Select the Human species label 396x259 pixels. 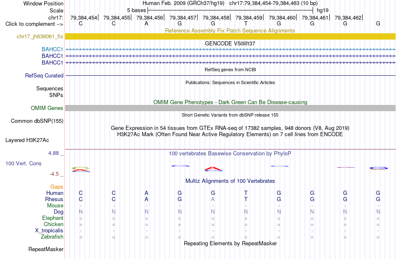coord(55,193)
